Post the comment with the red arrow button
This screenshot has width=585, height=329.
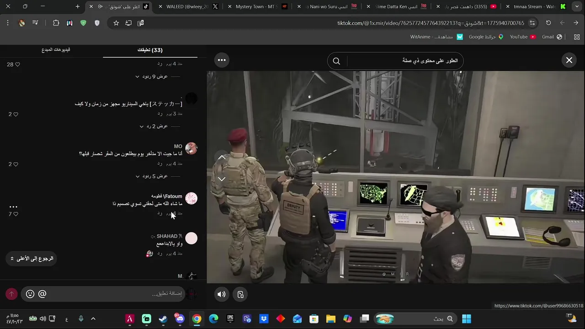11,294
